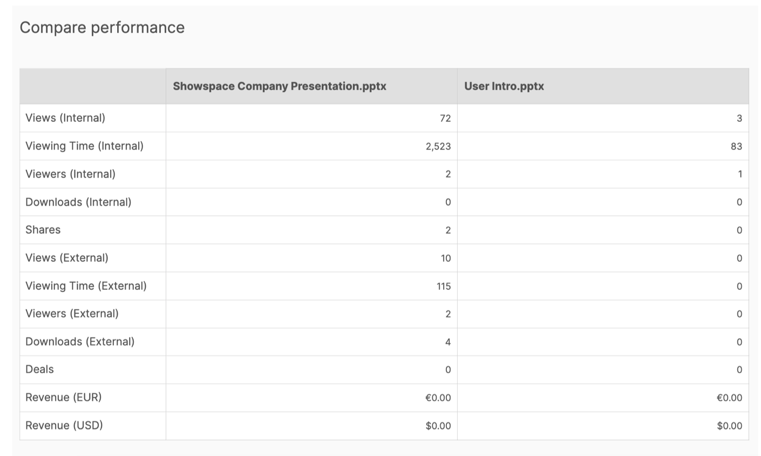
Task: Select the external downloads value 4
Action: [448, 342]
